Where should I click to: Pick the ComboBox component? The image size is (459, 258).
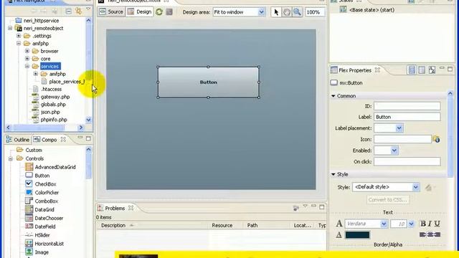pyautogui.click(x=46, y=201)
